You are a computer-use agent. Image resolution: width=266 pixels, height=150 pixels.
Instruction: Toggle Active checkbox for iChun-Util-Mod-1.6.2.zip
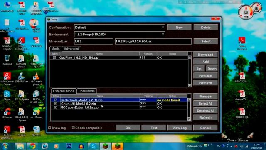(56, 104)
